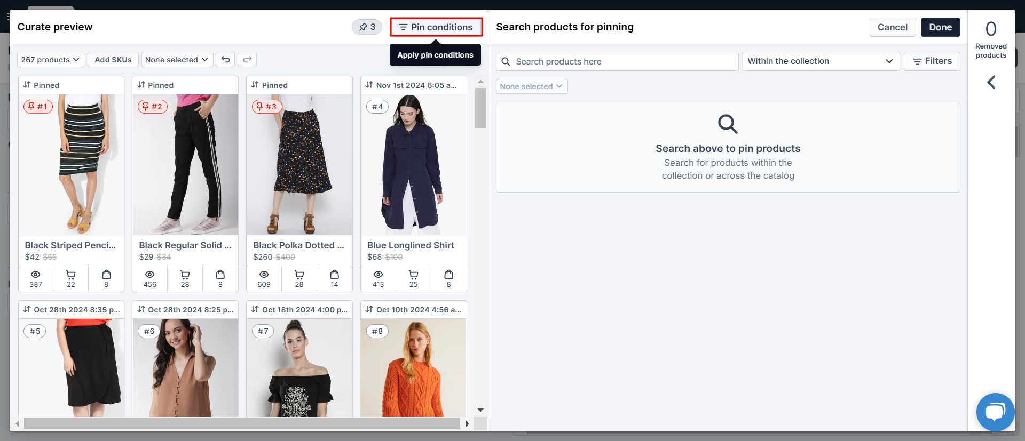1025x441 pixels.
Task: Open the Within the collection dropdown
Action: click(x=821, y=61)
